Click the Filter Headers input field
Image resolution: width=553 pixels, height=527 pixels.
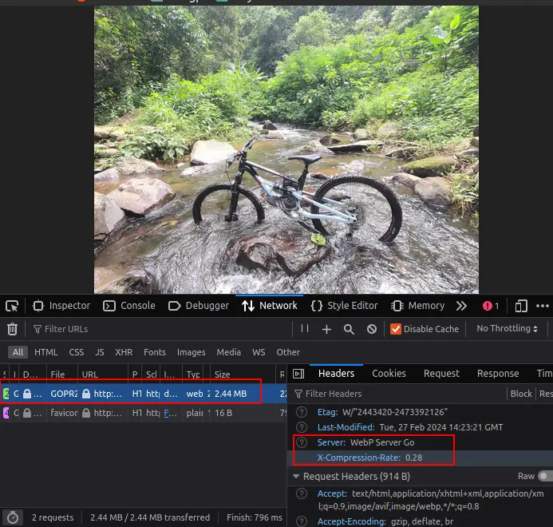tap(398, 394)
